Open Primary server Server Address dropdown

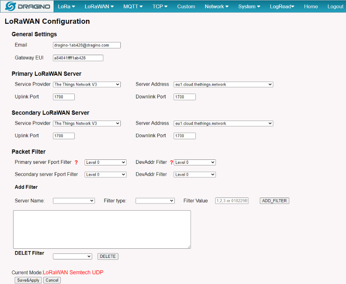point(223,84)
